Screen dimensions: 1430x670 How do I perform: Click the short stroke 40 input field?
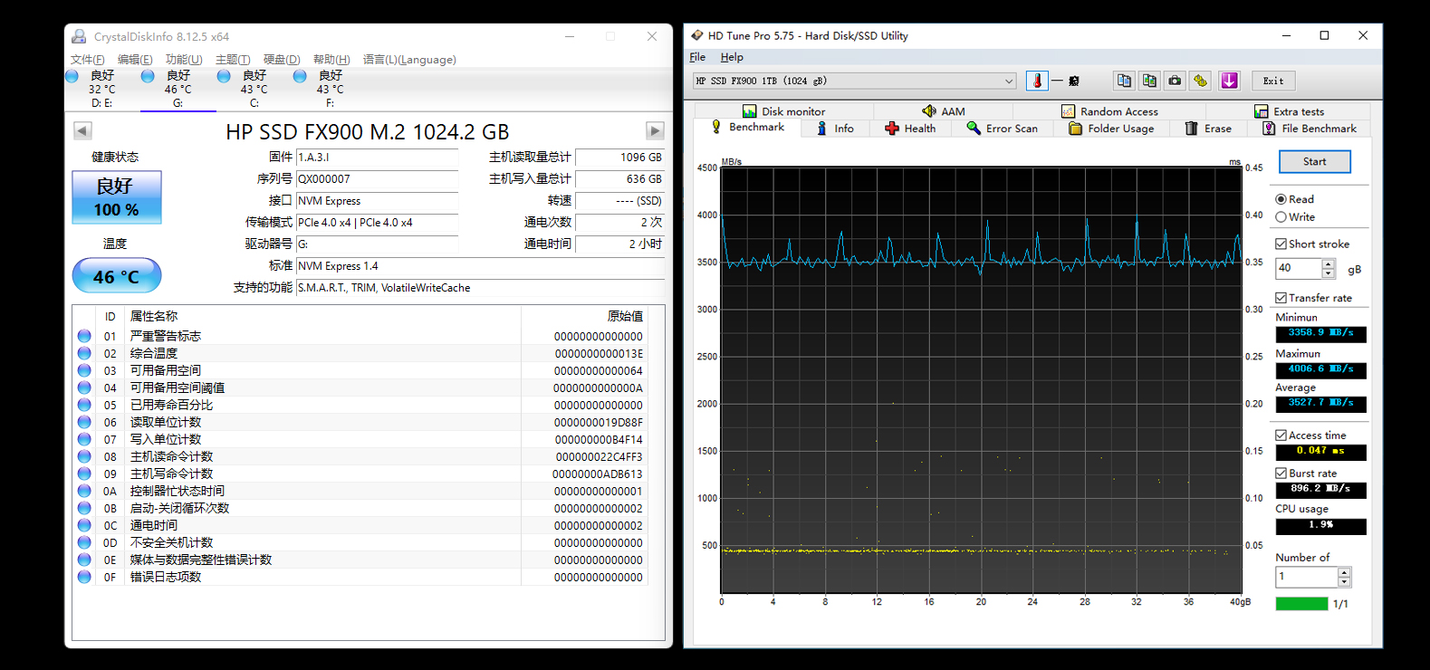(x=1298, y=269)
